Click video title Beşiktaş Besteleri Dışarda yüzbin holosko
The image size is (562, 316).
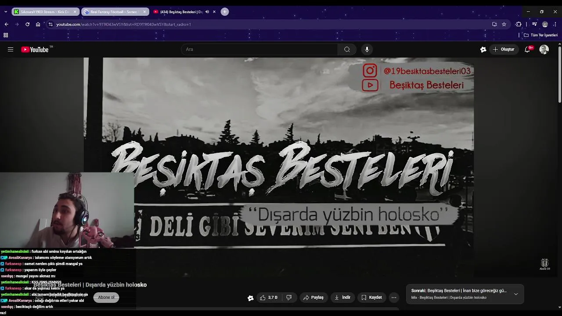tap(90, 285)
